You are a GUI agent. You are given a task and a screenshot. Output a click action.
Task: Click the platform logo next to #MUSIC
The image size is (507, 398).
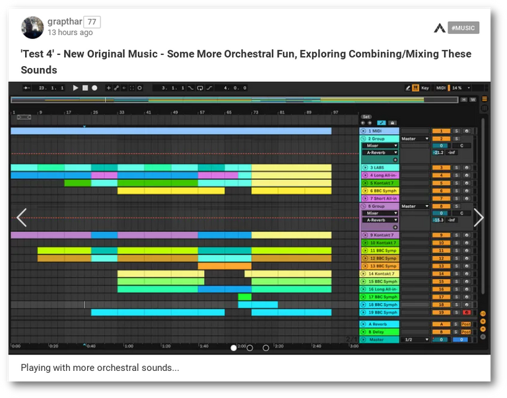[440, 28]
